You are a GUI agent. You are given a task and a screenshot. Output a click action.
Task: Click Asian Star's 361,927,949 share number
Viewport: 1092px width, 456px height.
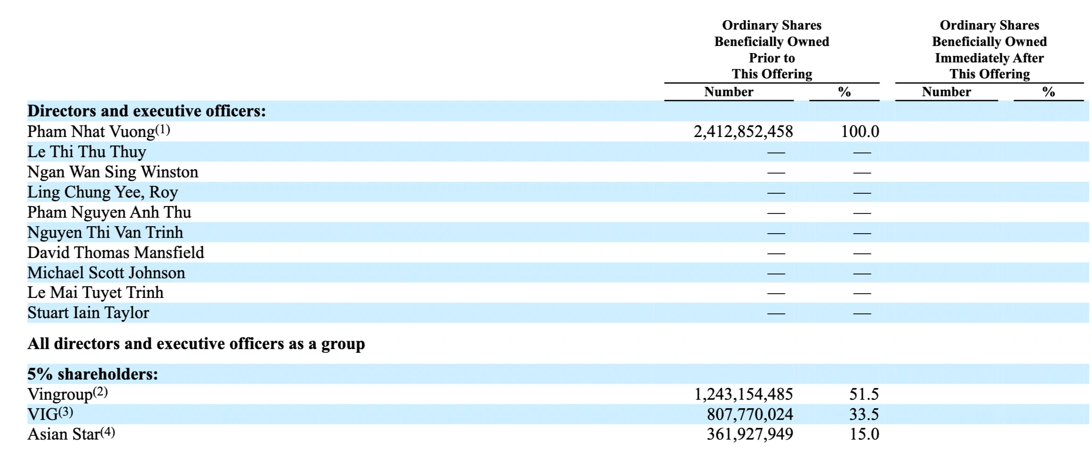750,434
